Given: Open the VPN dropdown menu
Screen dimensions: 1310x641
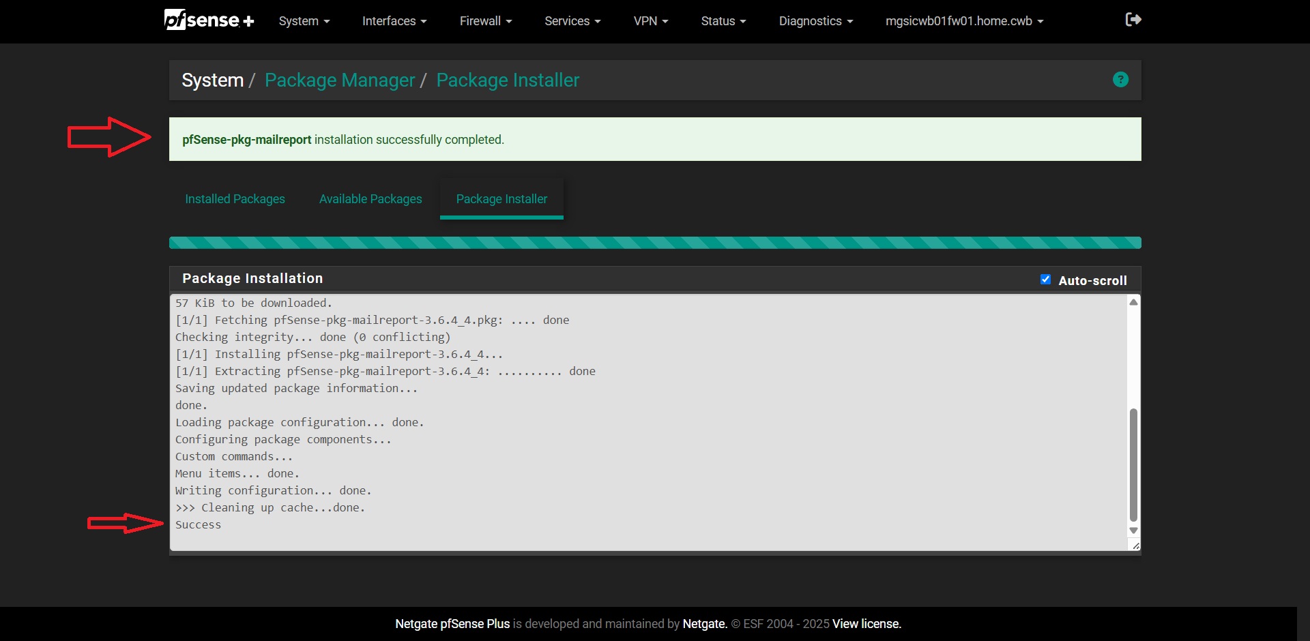Looking at the screenshot, I should [x=651, y=21].
